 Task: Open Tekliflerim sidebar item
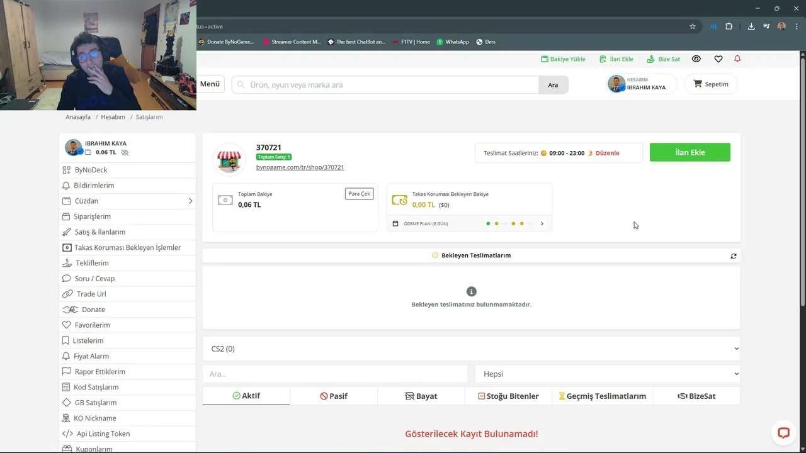tap(127, 263)
